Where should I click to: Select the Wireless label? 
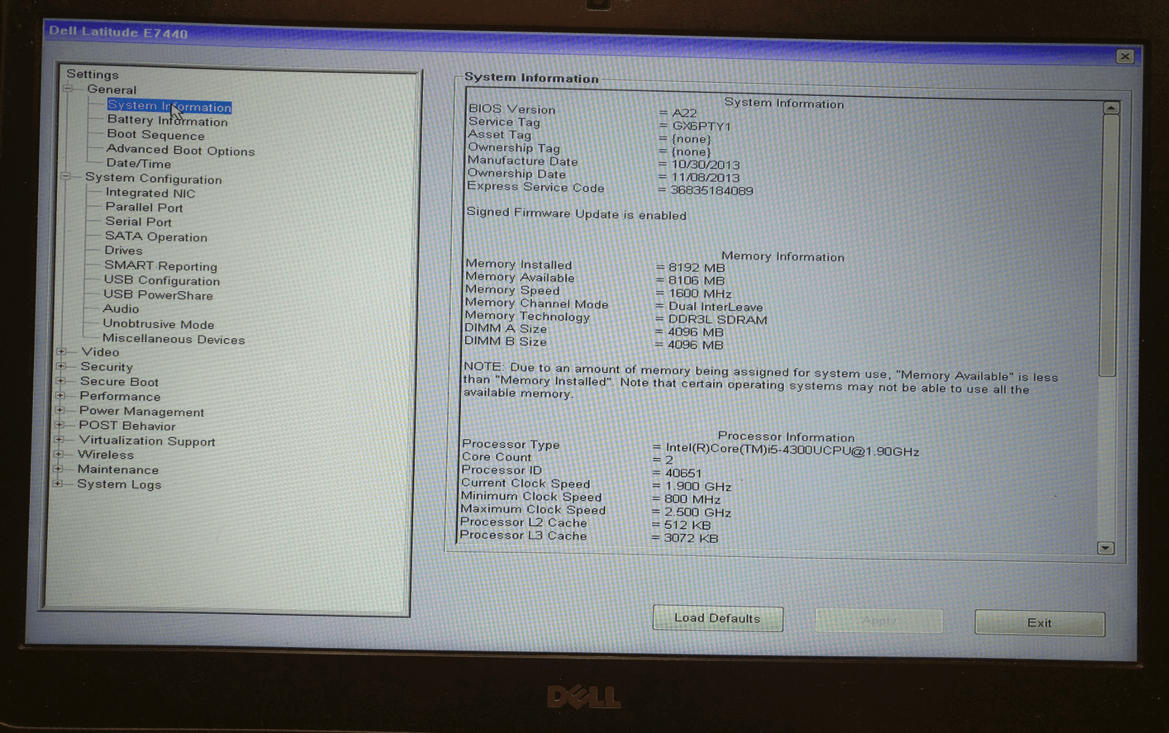tap(106, 454)
